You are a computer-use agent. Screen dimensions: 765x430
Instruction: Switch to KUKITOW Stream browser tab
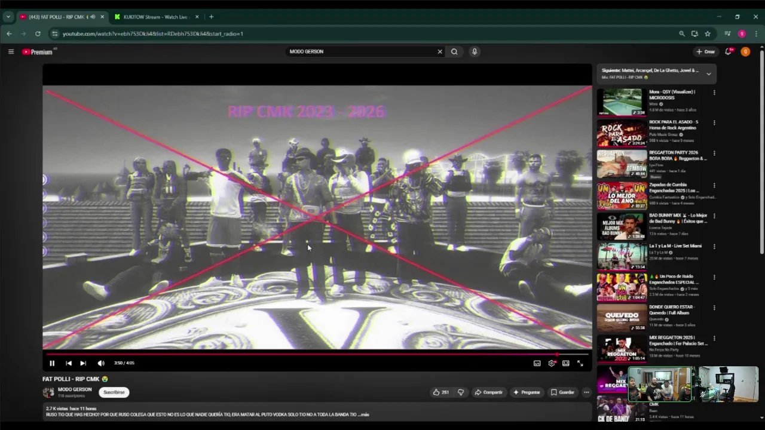click(155, 17)
